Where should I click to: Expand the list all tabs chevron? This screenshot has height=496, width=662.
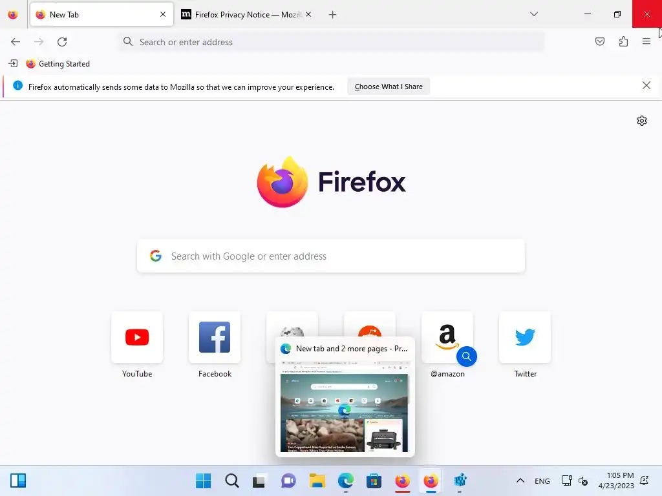533,14
